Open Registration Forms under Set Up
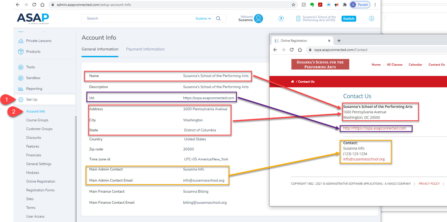The width and height of the screenshot is (447, 222). (40, 190)
